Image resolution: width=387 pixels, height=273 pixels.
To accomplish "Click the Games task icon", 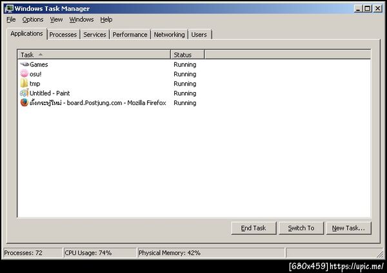I will pyautogui.click(x=25, y=64).
